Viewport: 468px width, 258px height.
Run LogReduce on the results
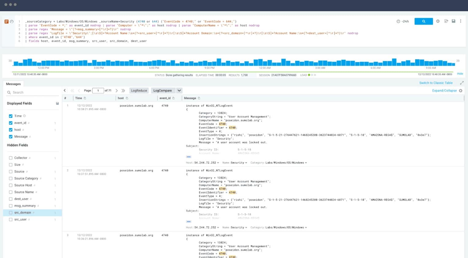click(139, 90)
